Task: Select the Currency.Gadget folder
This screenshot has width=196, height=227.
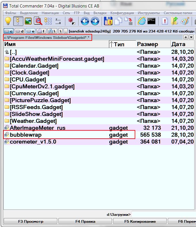Action: click(99, 94)
